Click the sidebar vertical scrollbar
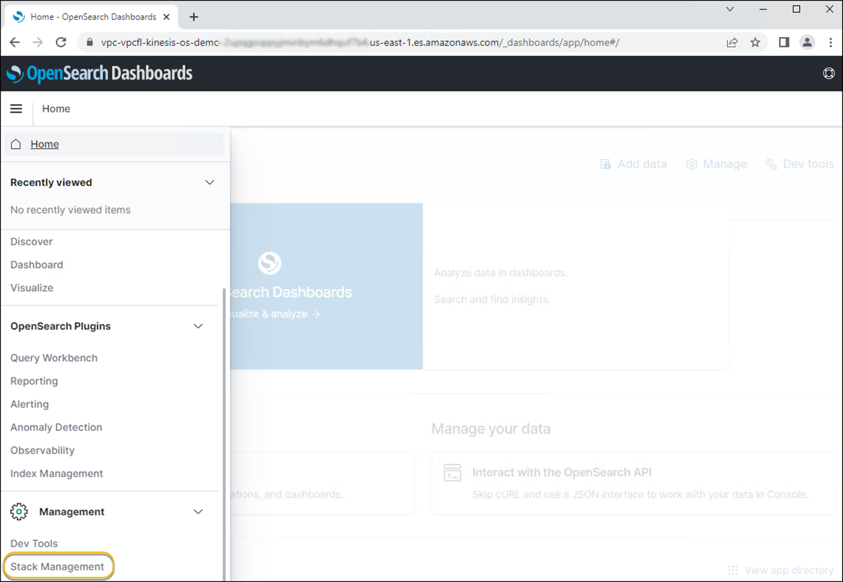 (224, 433)
